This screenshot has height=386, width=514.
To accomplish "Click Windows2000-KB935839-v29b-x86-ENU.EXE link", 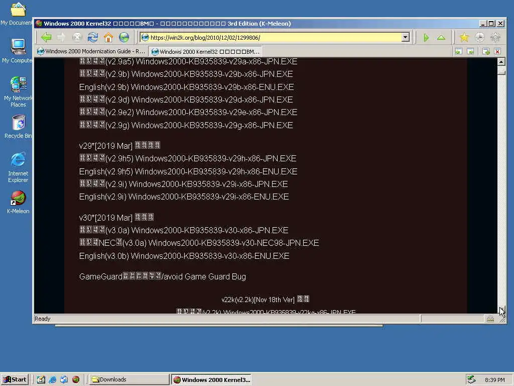I will [212, 87].
